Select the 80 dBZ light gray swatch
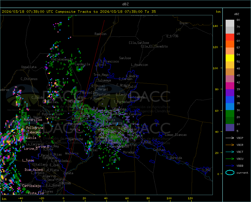The width and height of the screenshot is (251, 202). tap(230, 23)
